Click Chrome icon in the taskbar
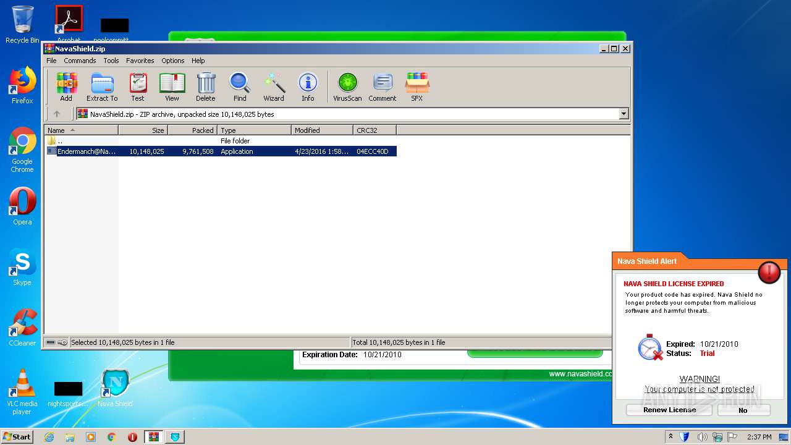 tap(111, 437)
